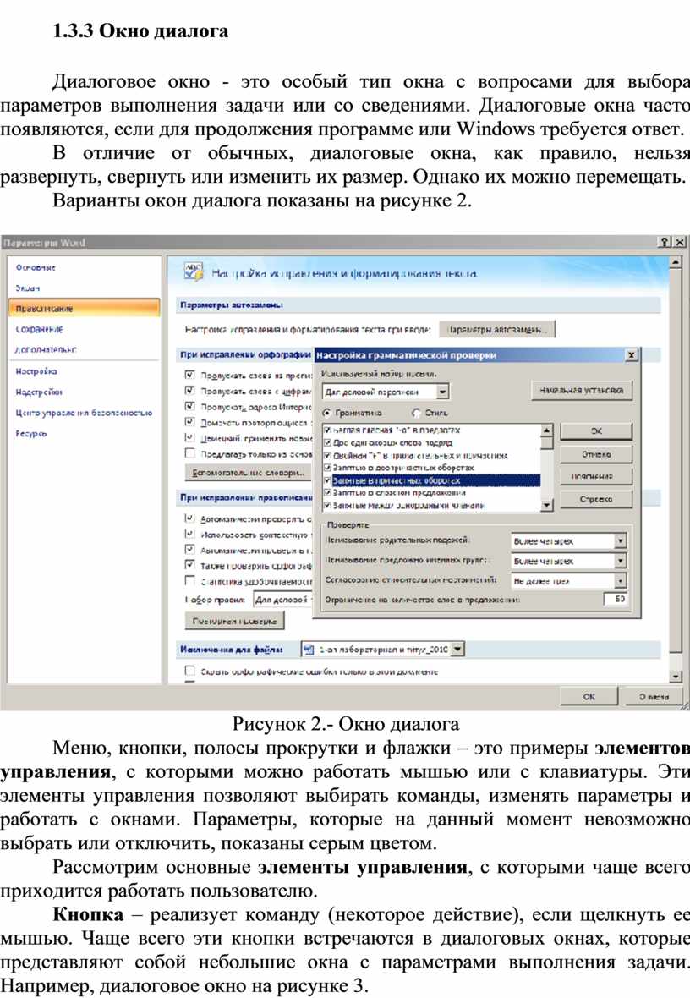Screen dimensions: 690x998
Task: Open Центр управления безопасностью in the sidebar
Action: tap(84, 413)
